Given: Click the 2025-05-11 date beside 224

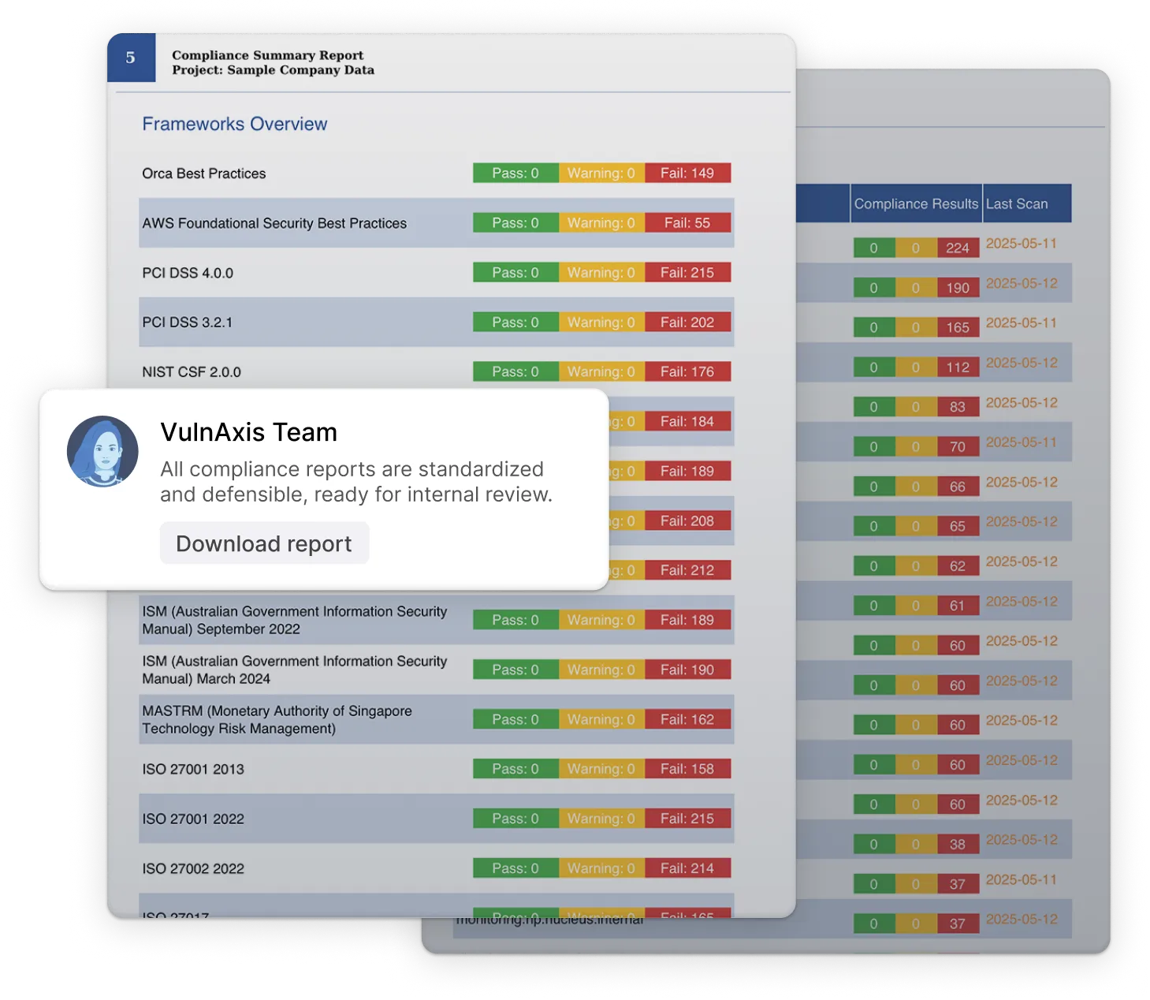Looking at the screenshot, I should tap(1022, 244).
